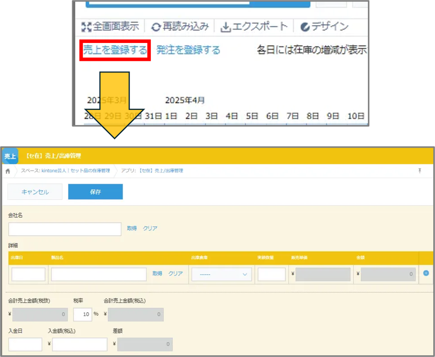Add a row with plus icon

click(x=426, y=273)
